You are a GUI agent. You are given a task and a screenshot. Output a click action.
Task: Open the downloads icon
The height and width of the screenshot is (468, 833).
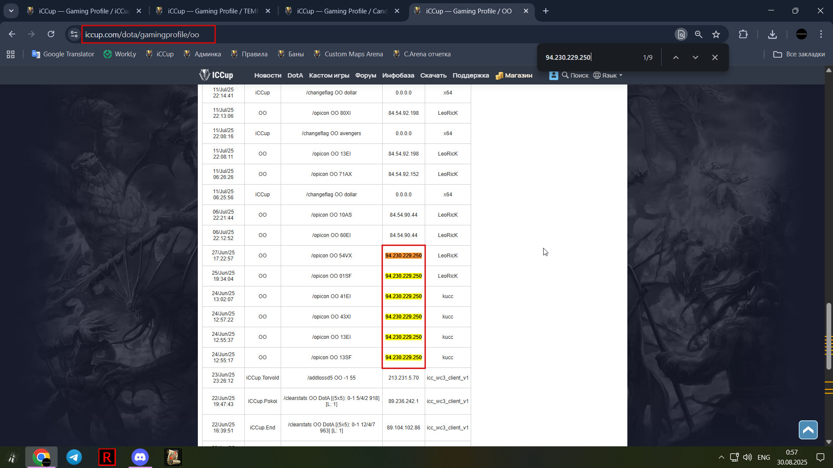tap(772, 34)
